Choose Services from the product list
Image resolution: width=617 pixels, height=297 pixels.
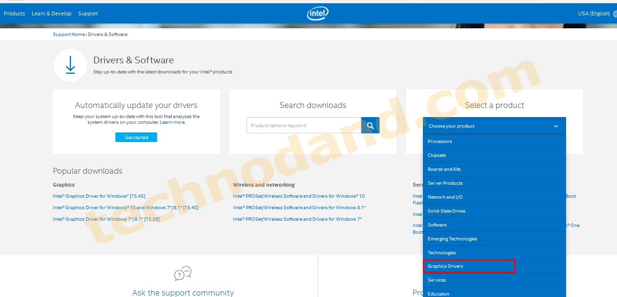point(494,280)
